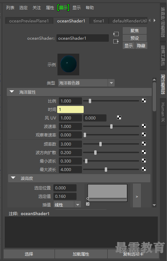Click the input connection icon beside oceanShader name
The width and height of the screenshot is (167, 261).
(x=116, y=34)
